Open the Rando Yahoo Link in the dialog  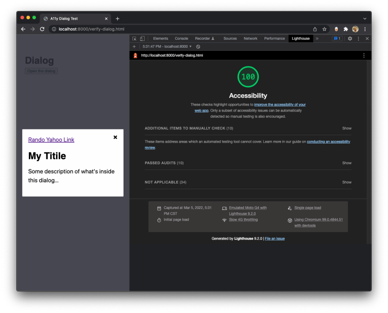[x=51, y=140]
